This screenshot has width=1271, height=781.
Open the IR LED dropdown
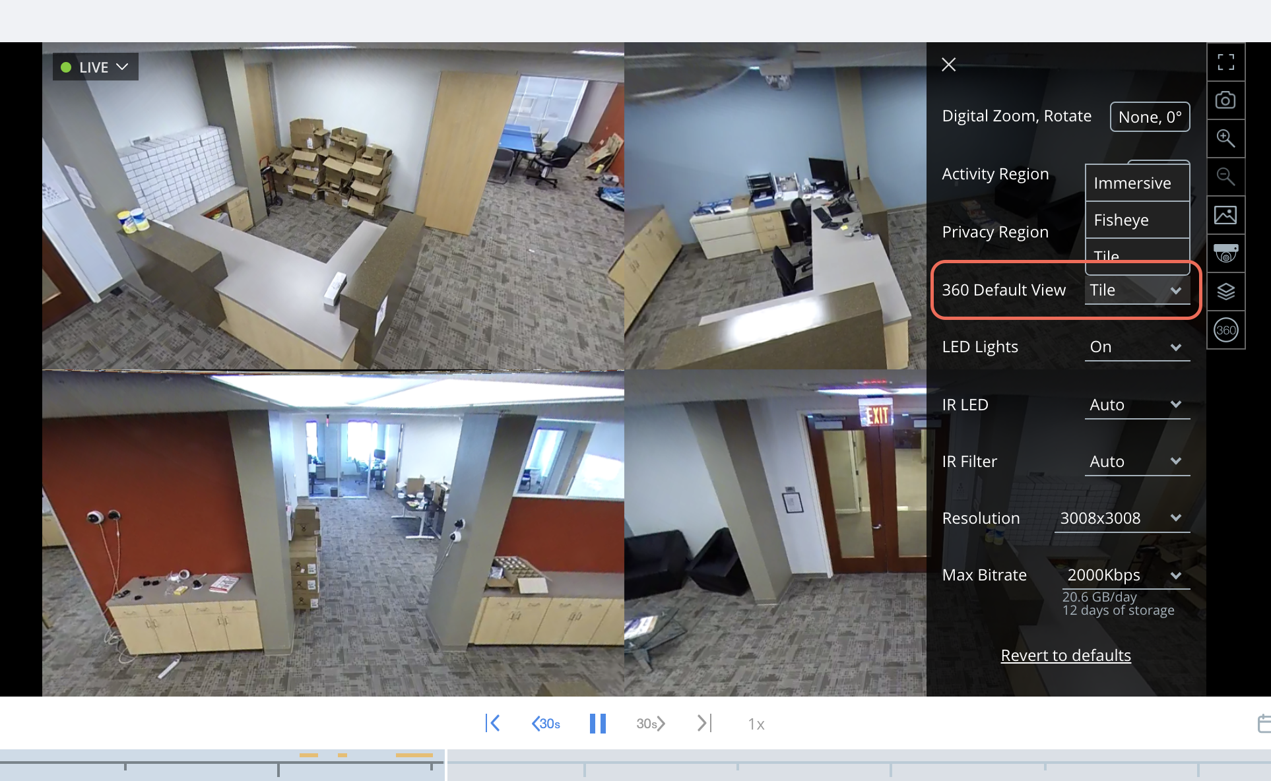tap(1138, 404)
